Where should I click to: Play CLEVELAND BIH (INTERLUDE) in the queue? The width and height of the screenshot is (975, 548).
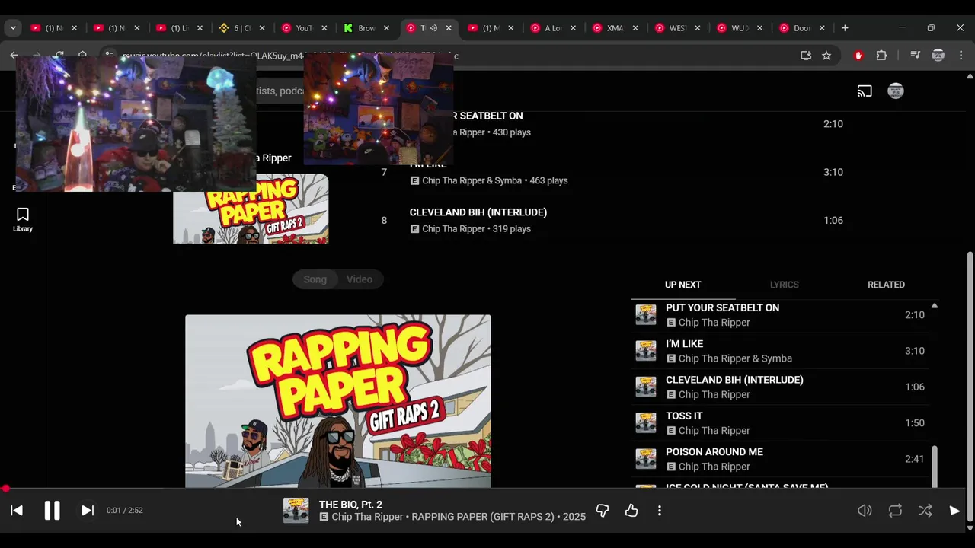[780, 387]
